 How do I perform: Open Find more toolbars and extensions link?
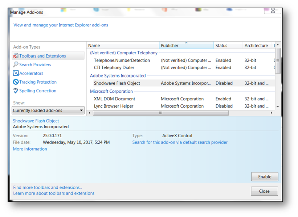(x=48, y=187)
